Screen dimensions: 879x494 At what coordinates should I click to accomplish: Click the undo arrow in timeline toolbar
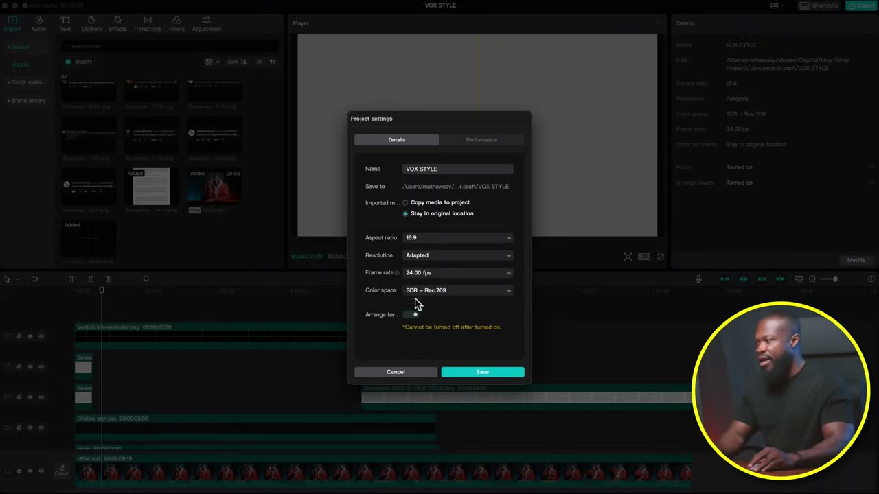coord(34,279)
